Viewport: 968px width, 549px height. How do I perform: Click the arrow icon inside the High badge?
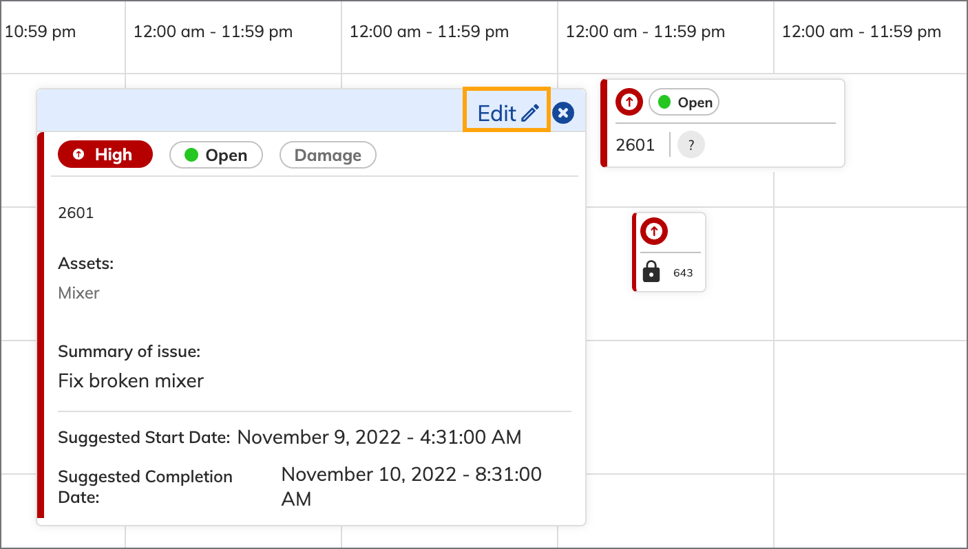click(x=78, y=155)
